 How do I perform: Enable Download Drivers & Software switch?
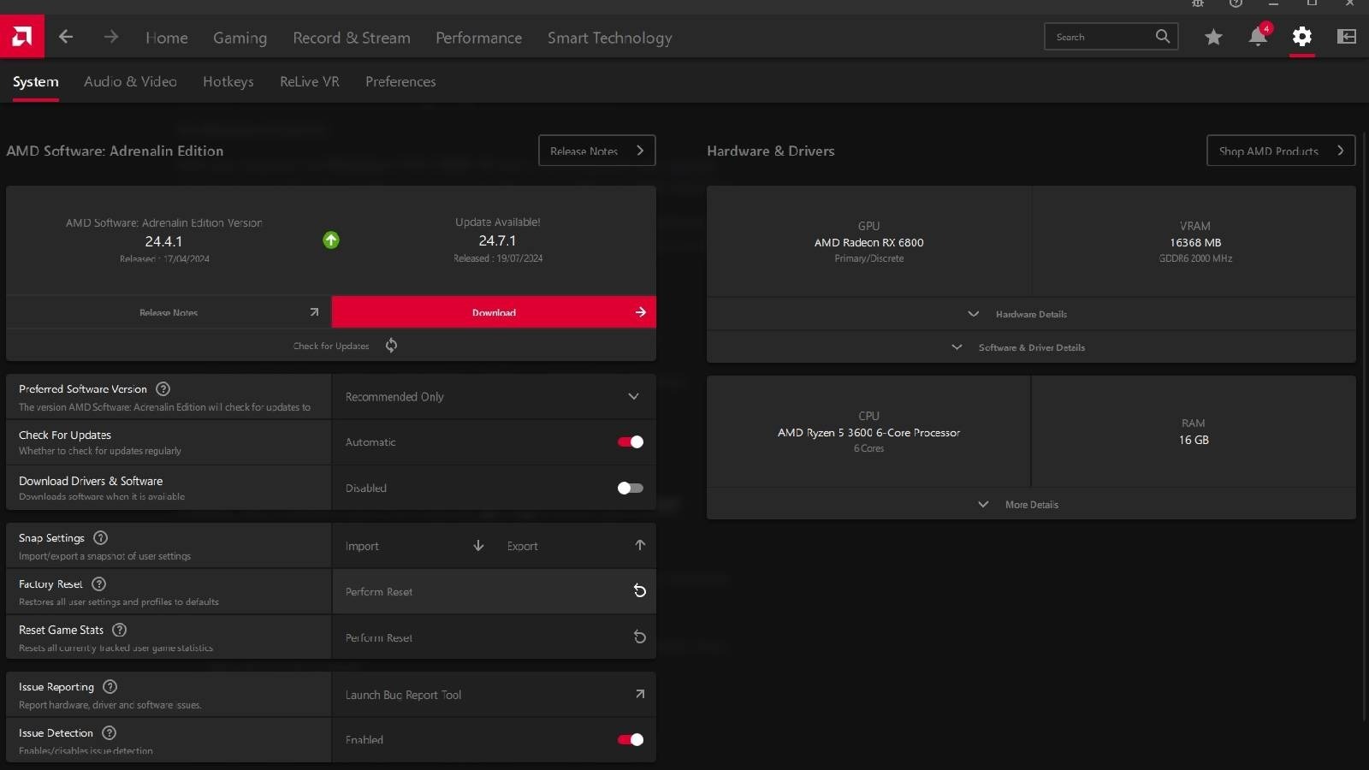point(631,489)
